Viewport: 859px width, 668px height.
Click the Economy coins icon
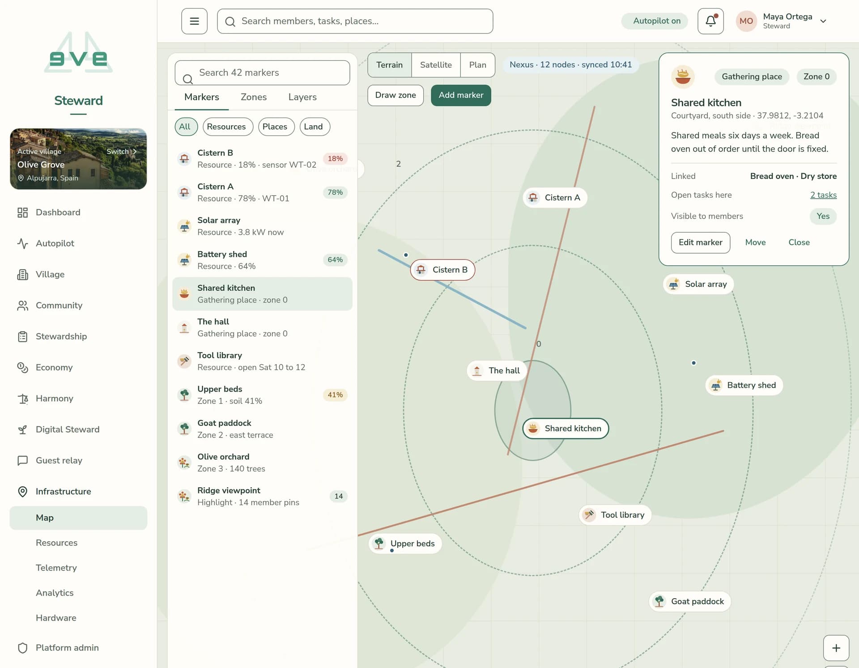point(23,367)
